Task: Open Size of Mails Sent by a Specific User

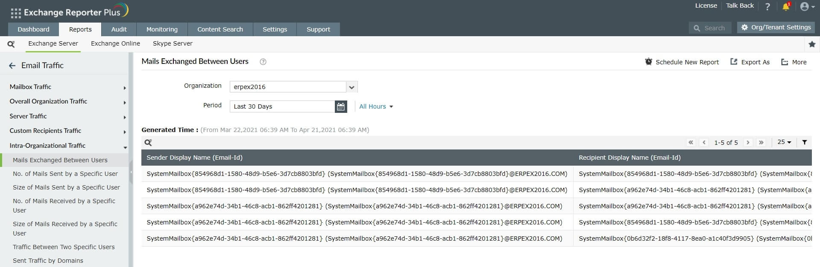Action: pos(66,187)
